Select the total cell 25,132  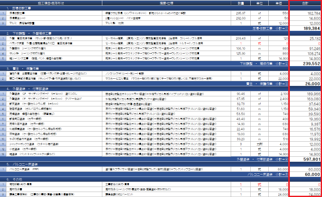click(x=305, y=38)
